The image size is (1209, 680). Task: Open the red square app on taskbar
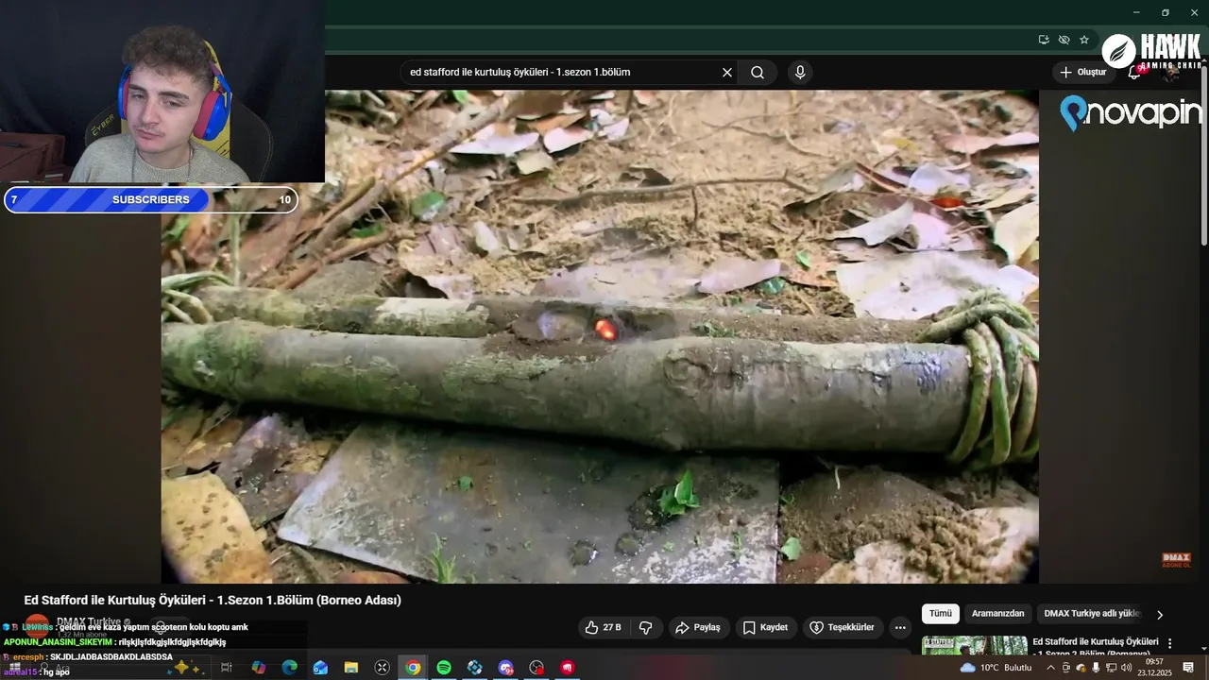[568, 668]
